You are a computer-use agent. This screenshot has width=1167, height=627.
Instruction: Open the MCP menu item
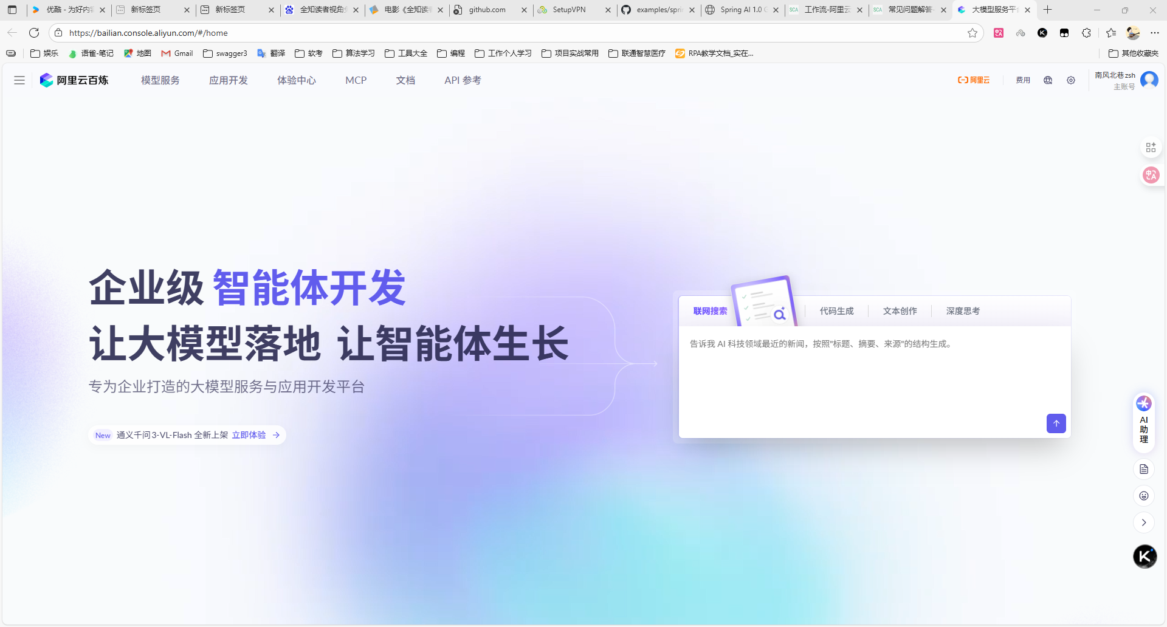pos(356,80)
